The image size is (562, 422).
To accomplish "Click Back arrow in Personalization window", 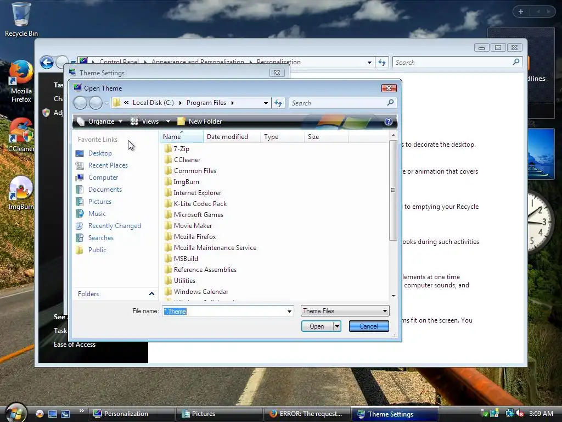I will pyautogui.click(x=47, y=63).
